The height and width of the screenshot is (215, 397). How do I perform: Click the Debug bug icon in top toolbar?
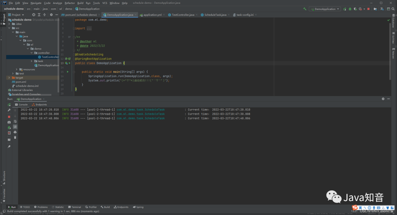tap(350, 9)
